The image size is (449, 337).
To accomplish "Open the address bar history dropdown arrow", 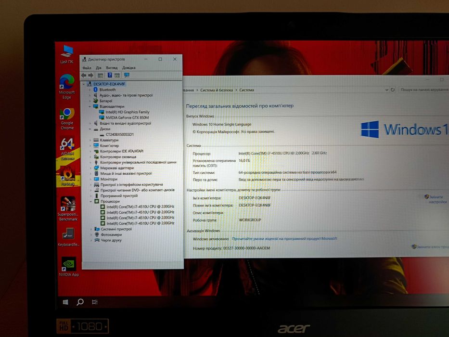I will (x=386, y=90).
